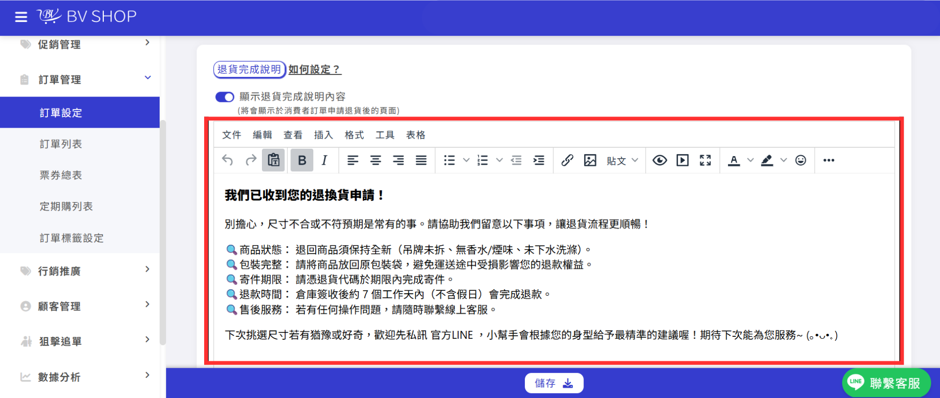Image resolution: width=940 pixels, height=398 pixels.
Task: Increase the indent
Action: click(x=539, y=160)
